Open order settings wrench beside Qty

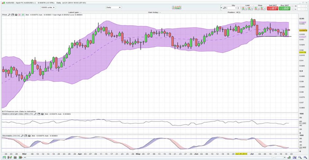click(x=224, y=8)
